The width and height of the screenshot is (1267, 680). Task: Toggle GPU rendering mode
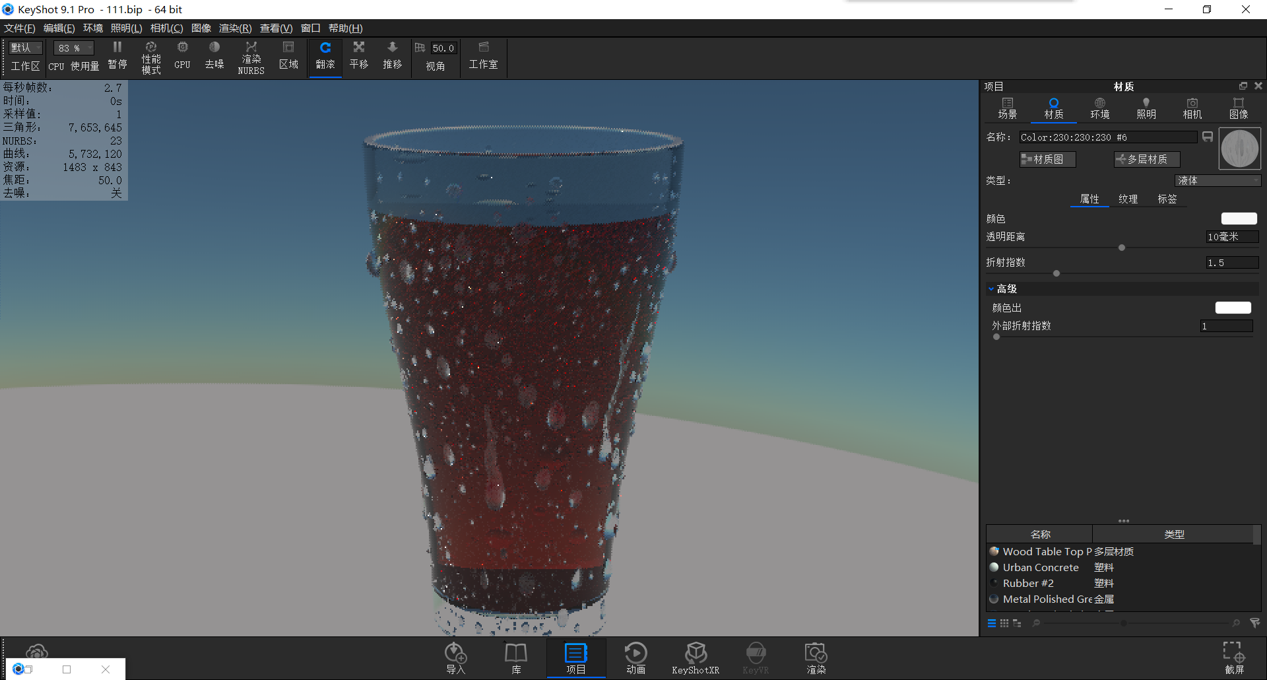click(182, 56)
